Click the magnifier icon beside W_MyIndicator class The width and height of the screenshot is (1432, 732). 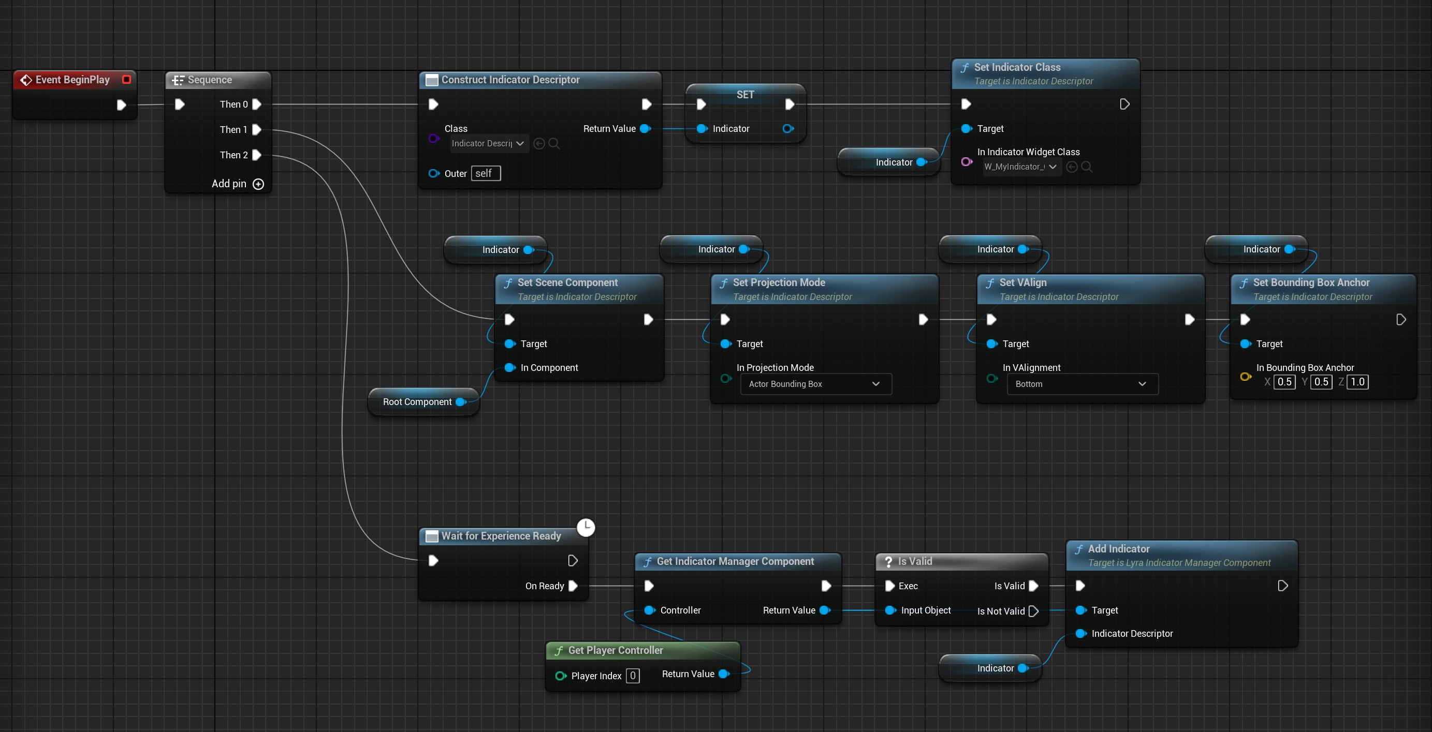1087,167
